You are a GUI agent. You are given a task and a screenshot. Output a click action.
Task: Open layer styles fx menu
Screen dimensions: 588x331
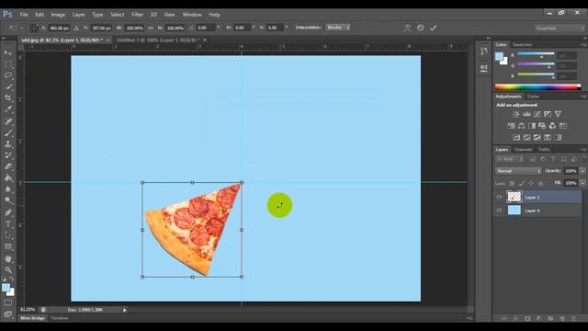[x=515, y=319]
